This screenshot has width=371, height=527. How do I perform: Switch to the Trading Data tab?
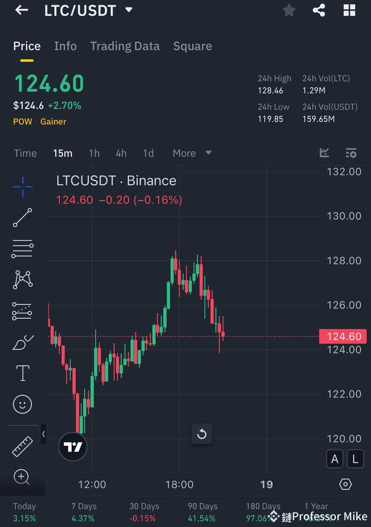click(x=125, y=46)
